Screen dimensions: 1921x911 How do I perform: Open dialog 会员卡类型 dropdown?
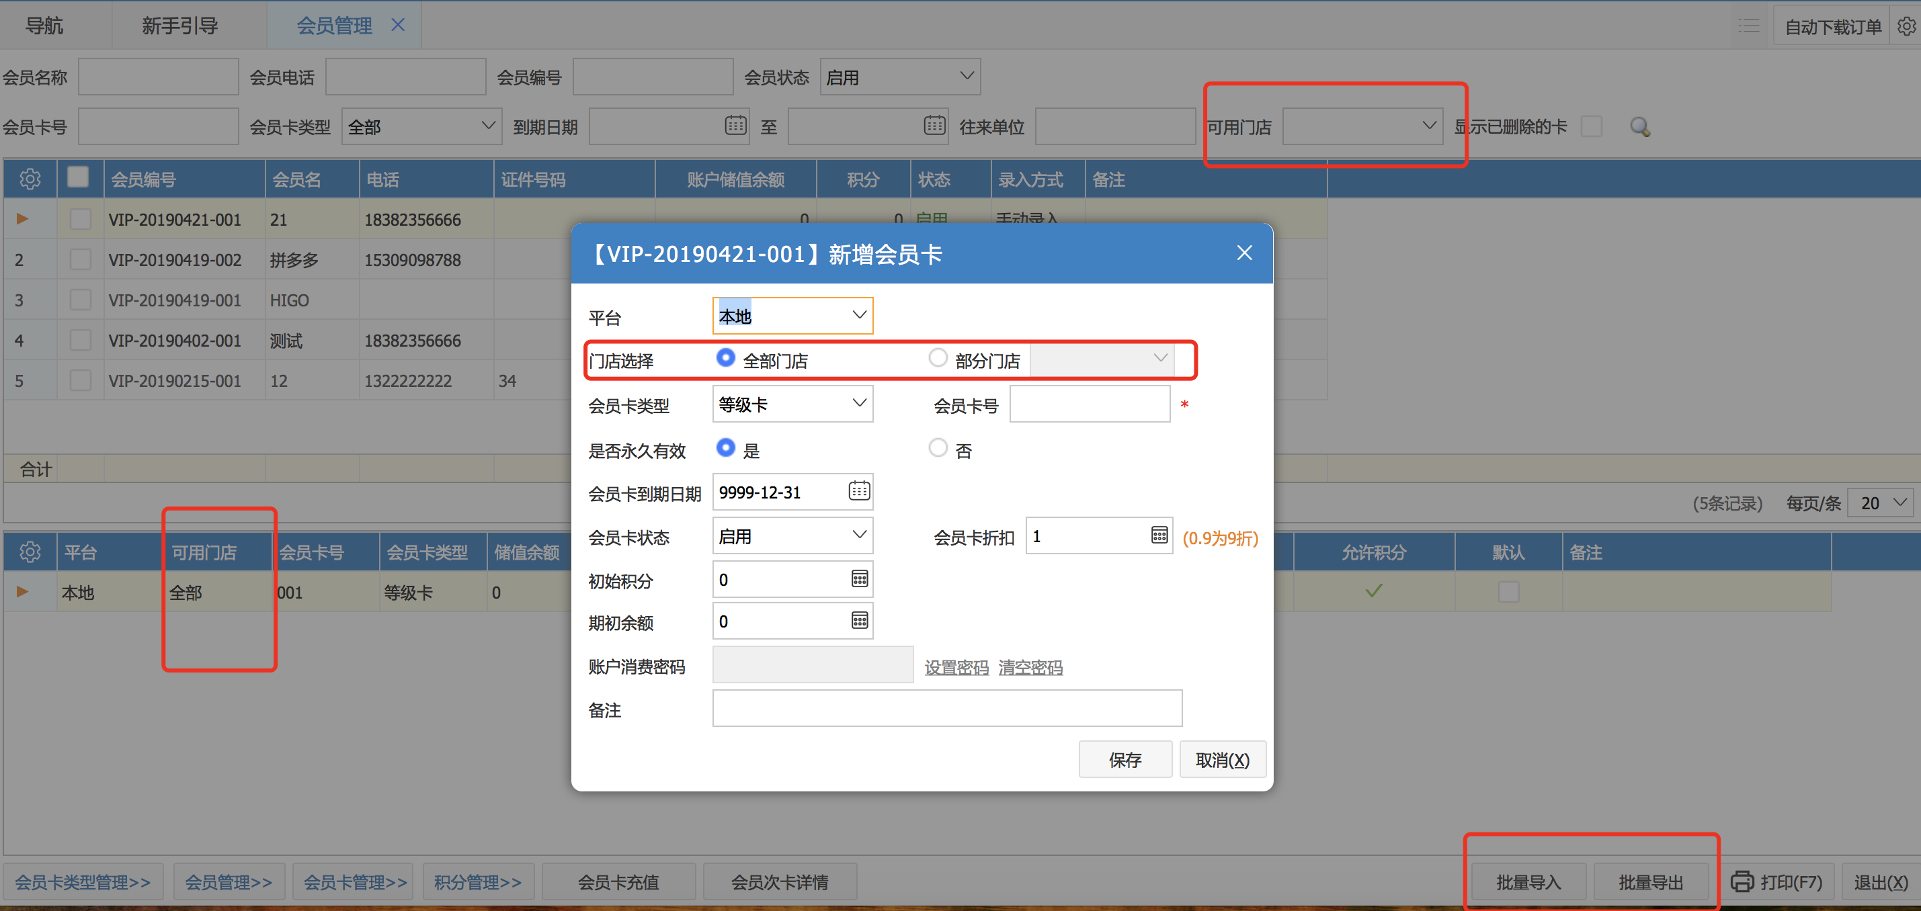tap(792, 403)
